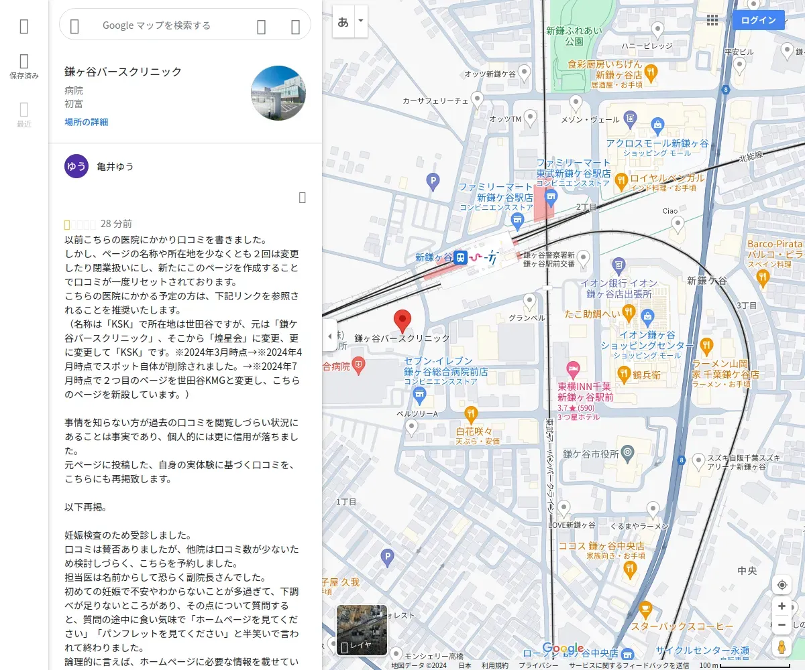Click 鎌ケ谷市役所 city hall marker
Viewport: 805px width, 670px height.
pos(627,453)
